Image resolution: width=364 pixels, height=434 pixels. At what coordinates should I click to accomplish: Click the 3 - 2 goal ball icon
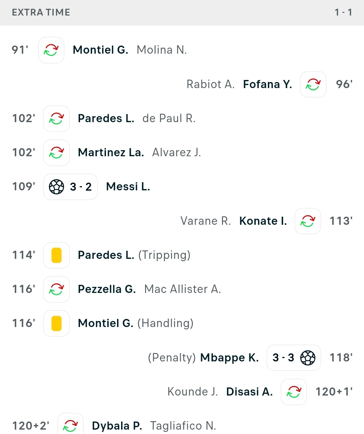pyautogui.click(x=56, y=187)
